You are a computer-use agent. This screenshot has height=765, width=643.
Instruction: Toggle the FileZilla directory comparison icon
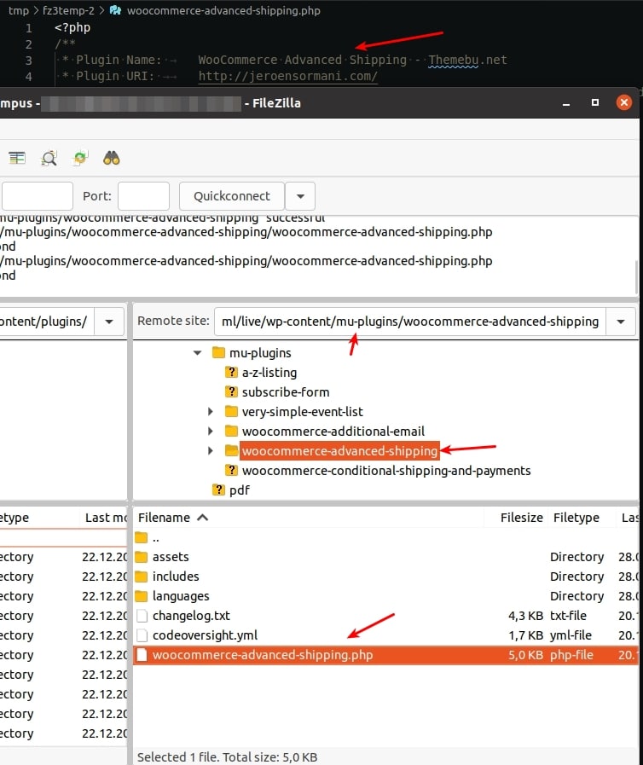coord(17,158)
